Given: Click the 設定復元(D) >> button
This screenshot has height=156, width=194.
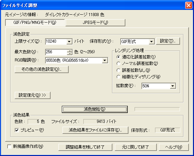Looking at the screenshot, I should tap(32, 95).
